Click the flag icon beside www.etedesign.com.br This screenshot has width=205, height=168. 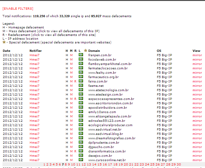(81, 94)
